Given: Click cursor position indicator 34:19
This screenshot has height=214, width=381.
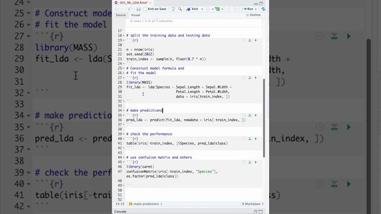Looking at the screenshot, I should tap(120, 204).
